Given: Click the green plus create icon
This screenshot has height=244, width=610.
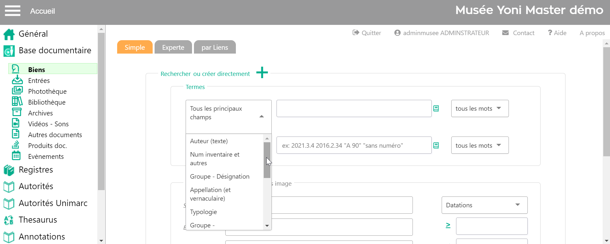Looking at the screenshot, I should coord(262,73).
